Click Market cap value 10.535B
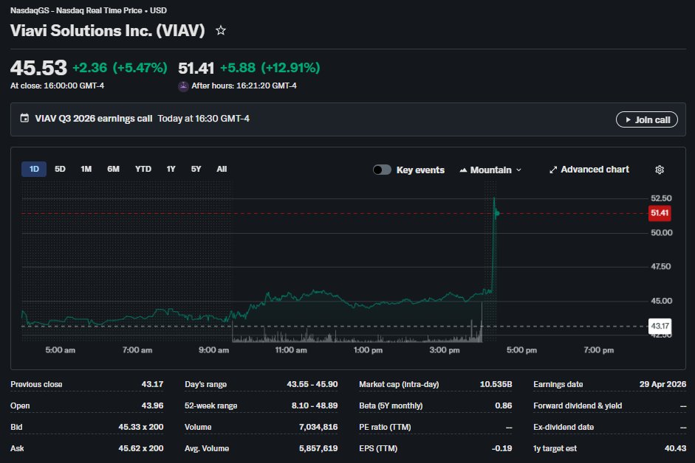 click(x=496, y=384)
